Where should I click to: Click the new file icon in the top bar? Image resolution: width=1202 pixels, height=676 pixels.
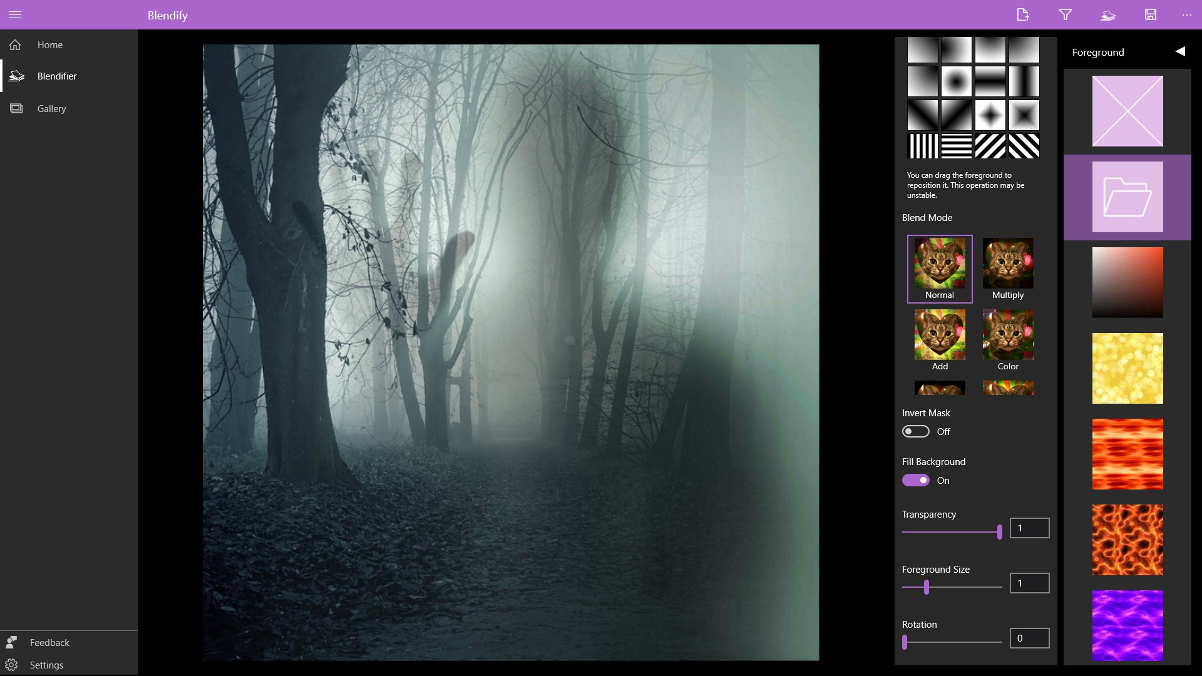(x=1022, y=14)
